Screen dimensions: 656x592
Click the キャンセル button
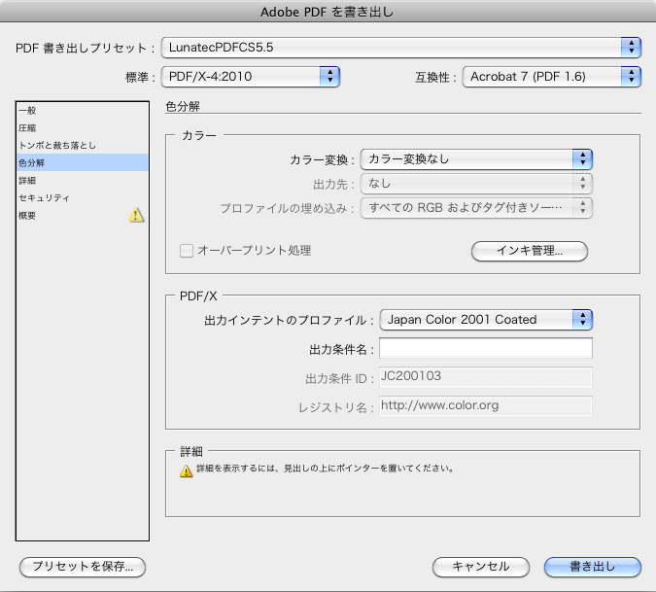point(481,567)
